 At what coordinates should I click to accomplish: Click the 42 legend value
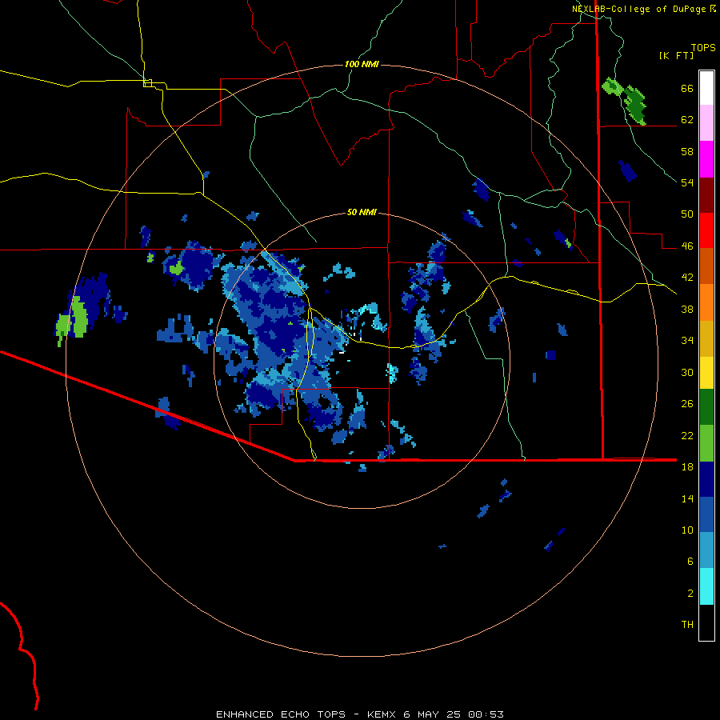[x=687, y=278]
